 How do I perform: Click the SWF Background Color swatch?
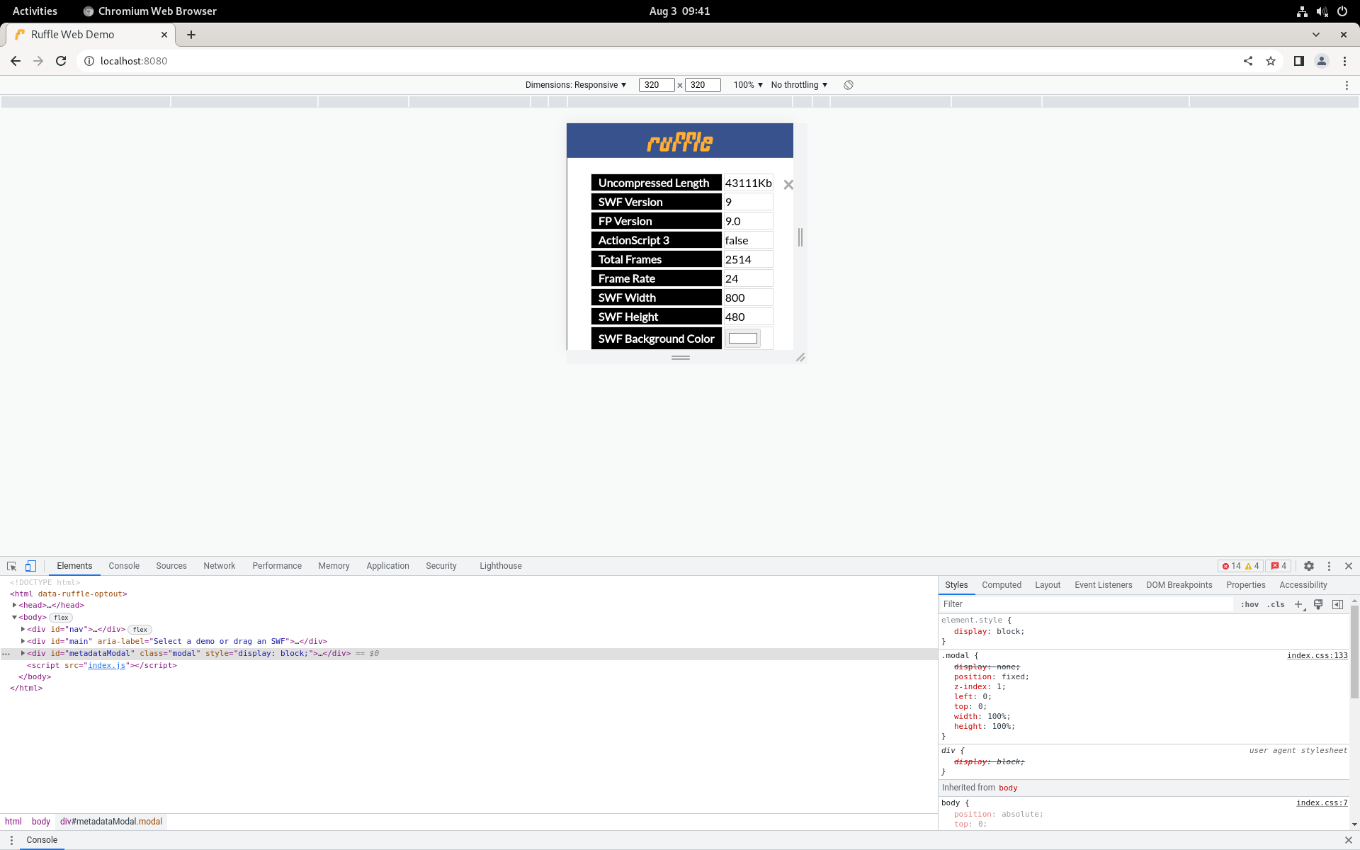click(742, 338)
